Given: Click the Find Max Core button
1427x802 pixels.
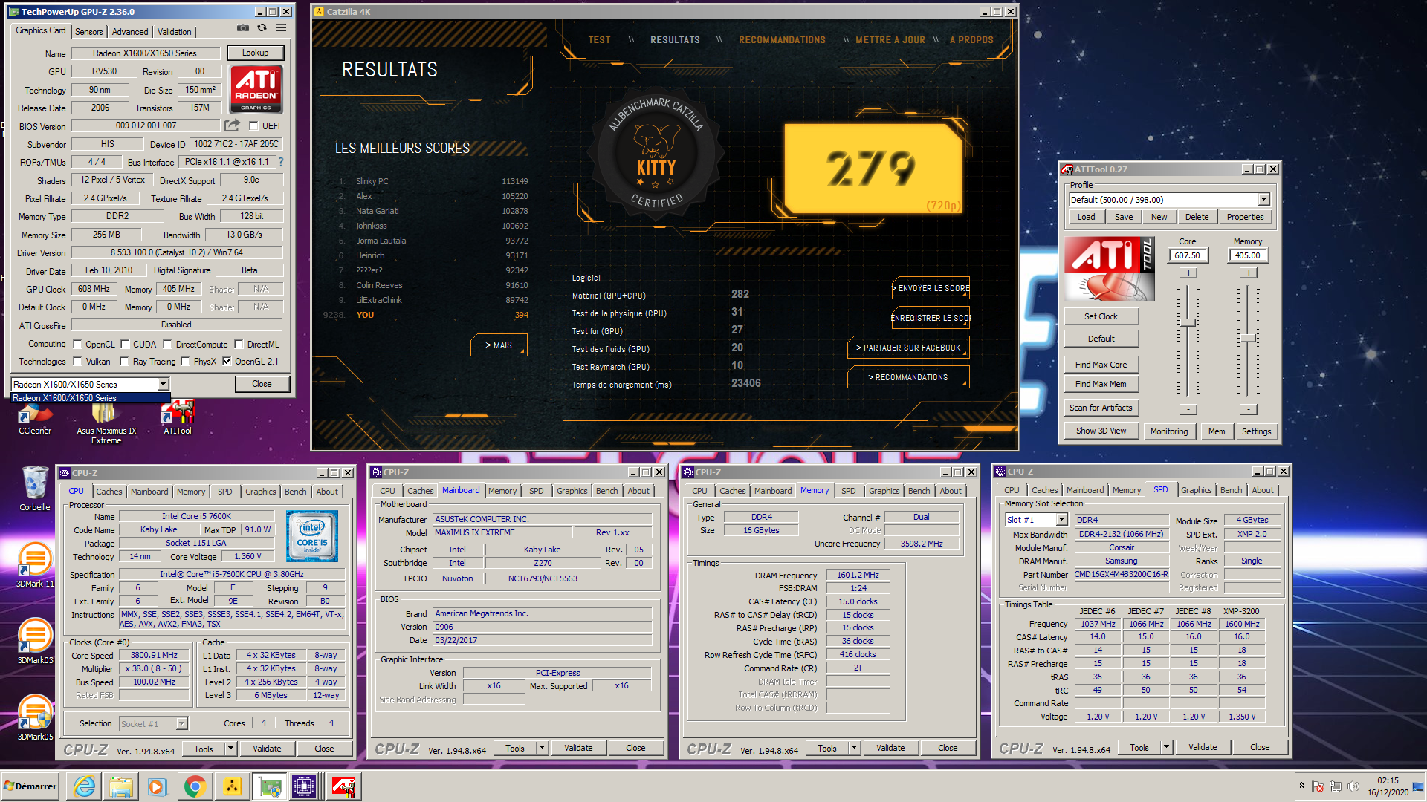Looking at the screenshot, I should pos(1101,365).
